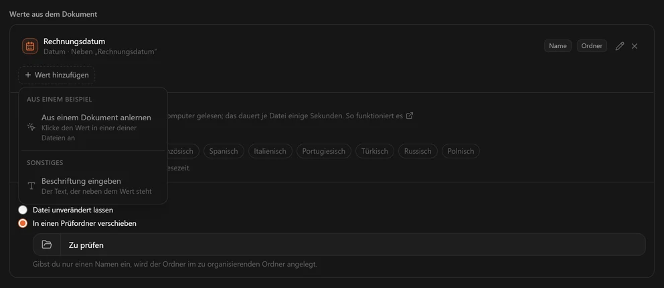The height and width of the screenshot is (288, 664).
Task: Select the Italienisch language chip
Action: [x=270, y=151]
